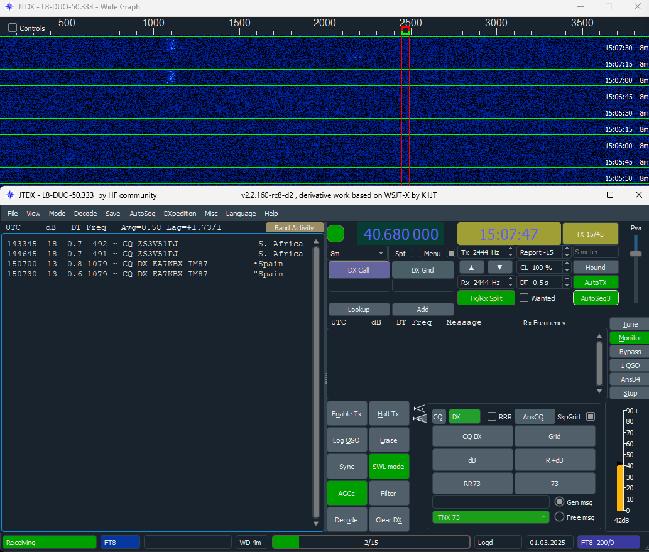Click the Rx Frequency pane scrollbar
This screenshot has height=552, width=649.
[x=599, y=364]
